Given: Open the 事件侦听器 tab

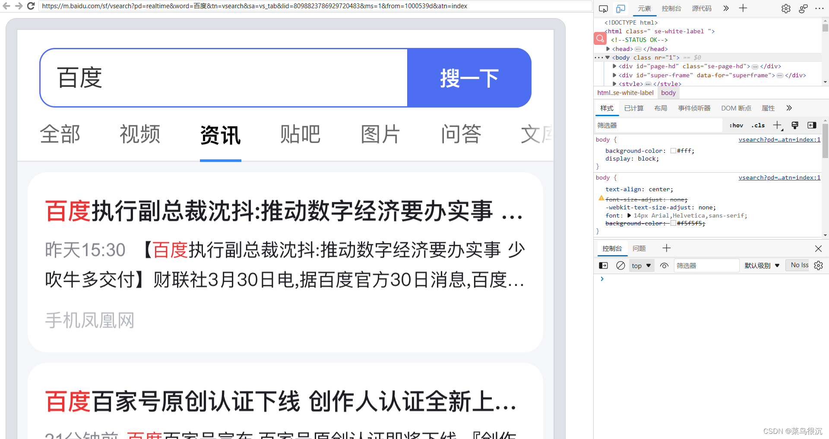Looking at the screenshot, I should [694, 108].
